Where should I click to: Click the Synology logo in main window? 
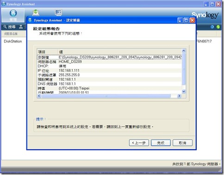(x=205, y=15)
